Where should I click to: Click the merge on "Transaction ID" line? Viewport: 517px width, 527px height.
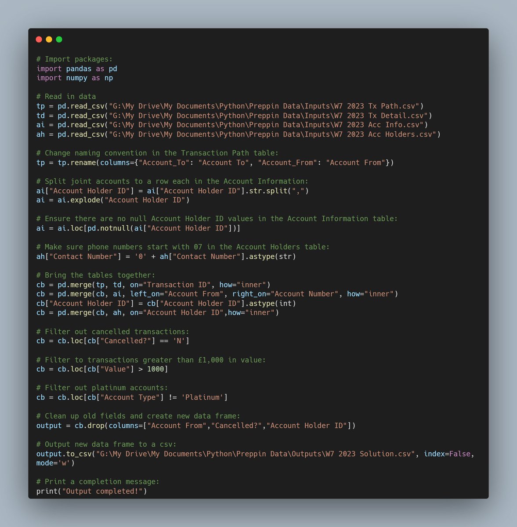click(153, 285)
